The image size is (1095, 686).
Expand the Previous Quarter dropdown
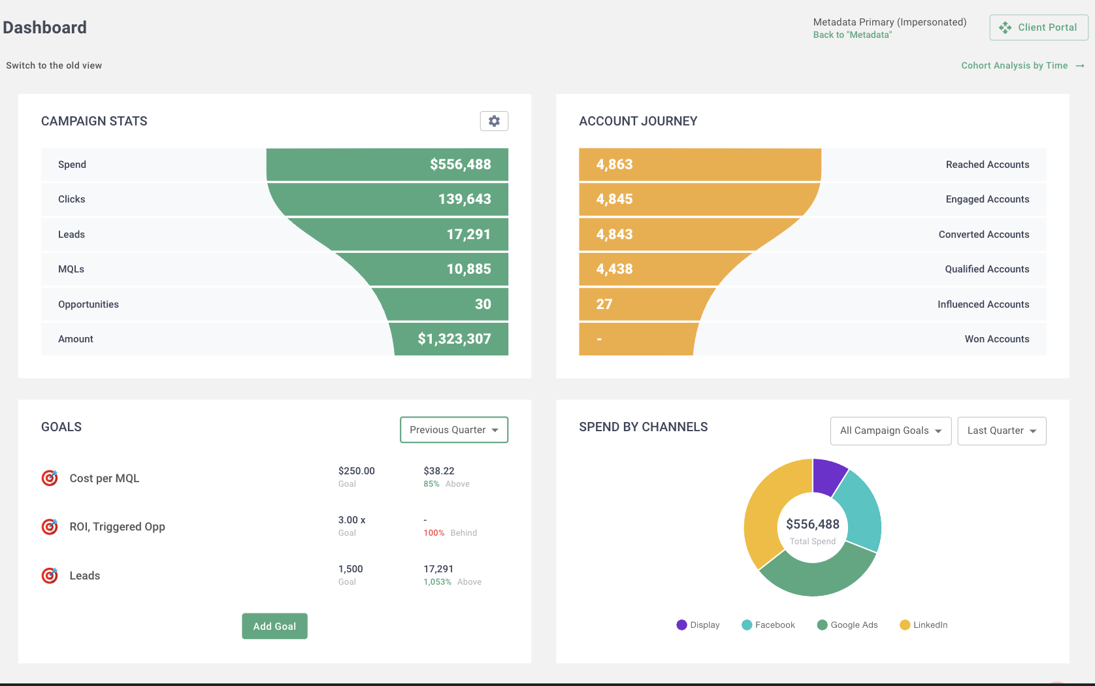point(453,430)
